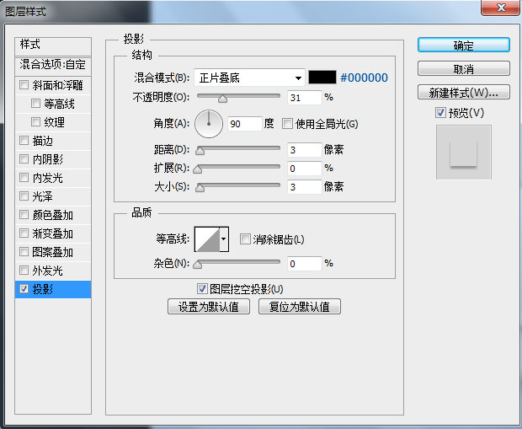Viewport: 522px width, 429px height.
Task: Click the 距离 slider handle
Action: [x=200, y=151]
